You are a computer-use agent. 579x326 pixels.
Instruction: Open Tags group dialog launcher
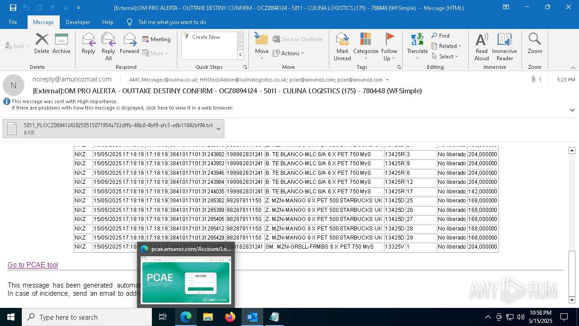(399, 67)
